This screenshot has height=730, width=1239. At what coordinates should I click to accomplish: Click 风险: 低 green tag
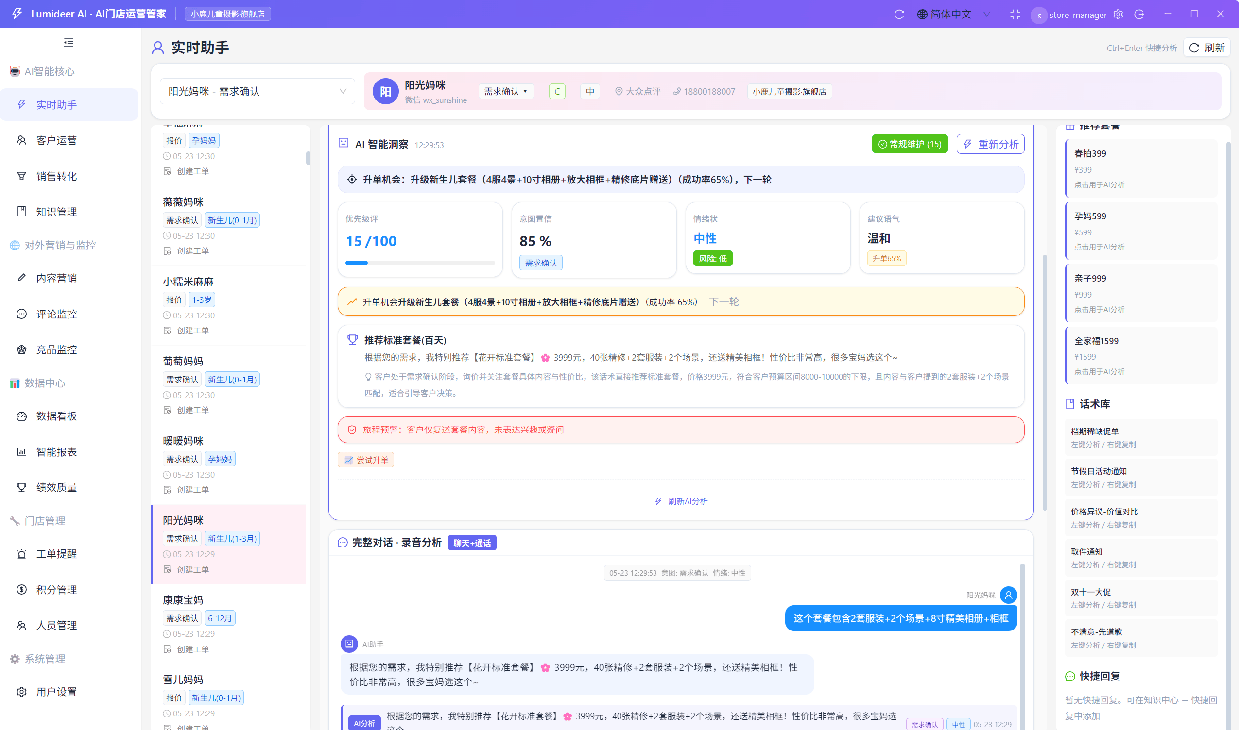click(713, 258)
